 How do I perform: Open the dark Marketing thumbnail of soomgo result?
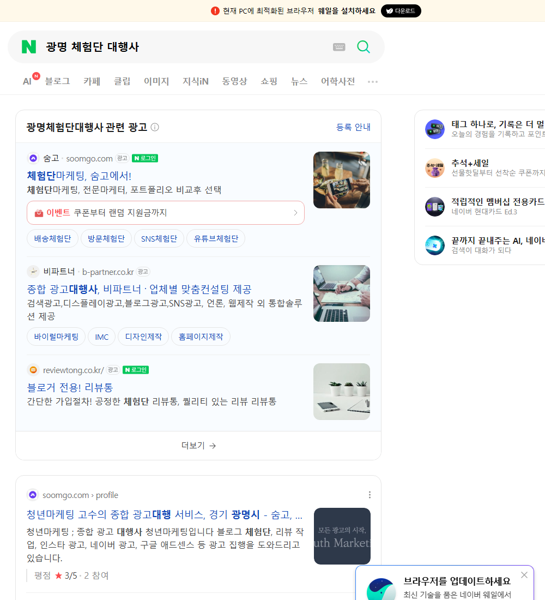click(342, 536)
